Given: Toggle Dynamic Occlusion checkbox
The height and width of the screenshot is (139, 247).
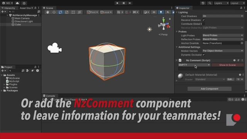Looking at the screenshot, I should pos(203,55).
